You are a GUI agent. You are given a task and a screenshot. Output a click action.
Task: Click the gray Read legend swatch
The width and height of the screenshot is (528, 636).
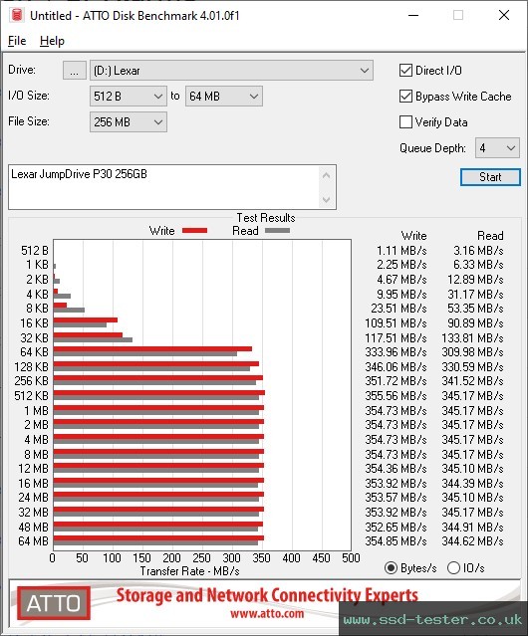tap(277, 230)
